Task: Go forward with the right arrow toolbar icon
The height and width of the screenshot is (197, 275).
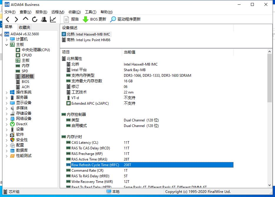Action: [x=16, y=19]
